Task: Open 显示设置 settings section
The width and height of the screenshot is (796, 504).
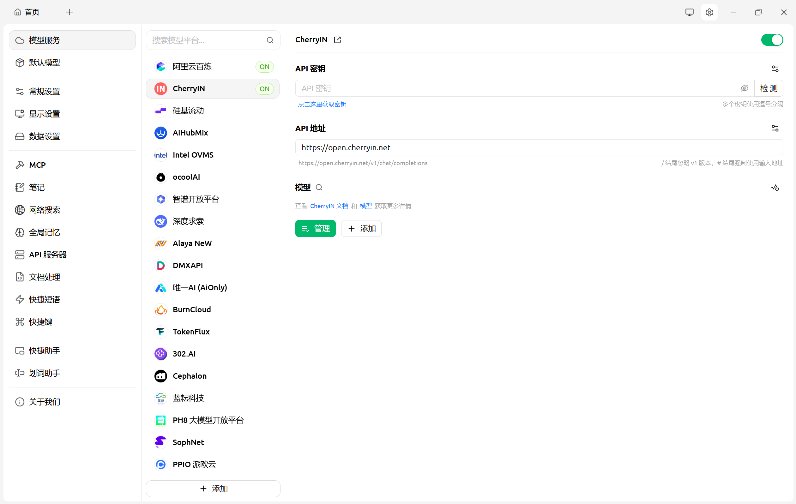Action: (72, 114)
